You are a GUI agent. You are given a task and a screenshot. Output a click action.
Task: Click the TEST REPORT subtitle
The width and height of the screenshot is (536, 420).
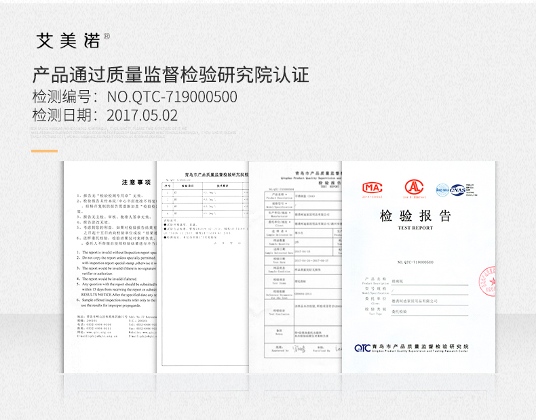pos(415,228)
